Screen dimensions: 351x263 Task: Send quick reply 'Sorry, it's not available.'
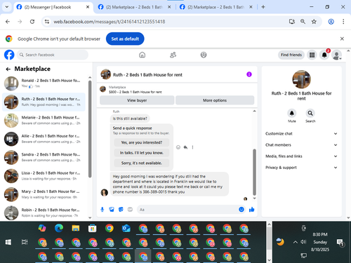point(142,163)
